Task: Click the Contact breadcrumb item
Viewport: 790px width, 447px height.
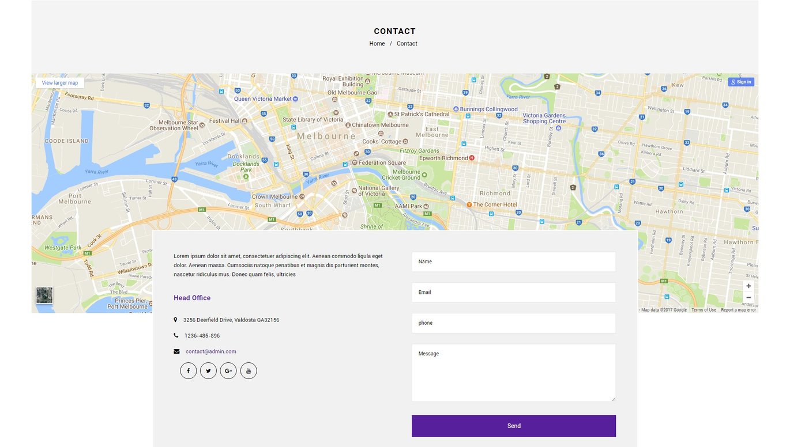Action: pos(407,44)
